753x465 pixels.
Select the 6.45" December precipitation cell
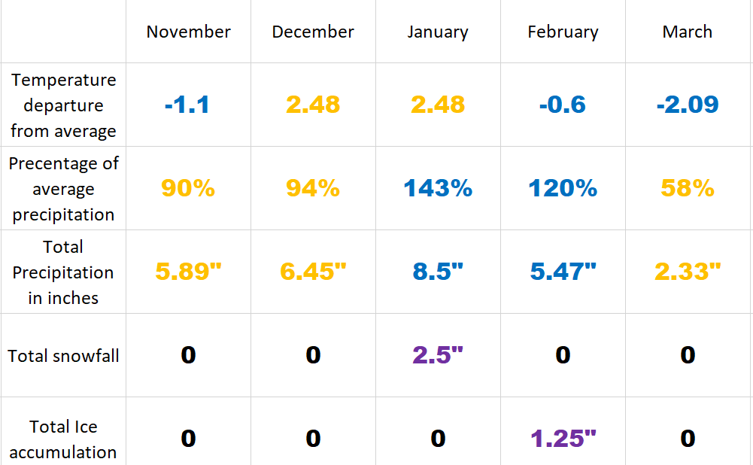point(313,272)
